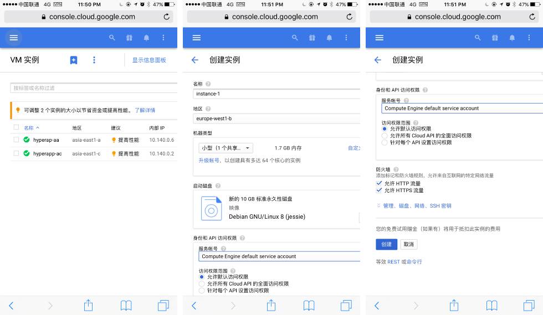Image resolution: width=543 pixels, height=315 pixels.
Task: Click the boot disk image thumbnail
Action: click(211, 208)
